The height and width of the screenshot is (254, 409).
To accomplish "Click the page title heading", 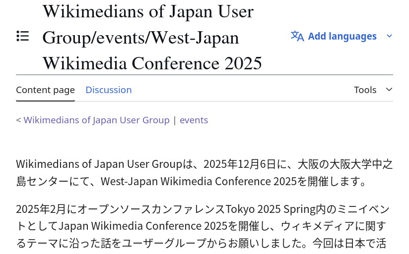I will (152, 37).
